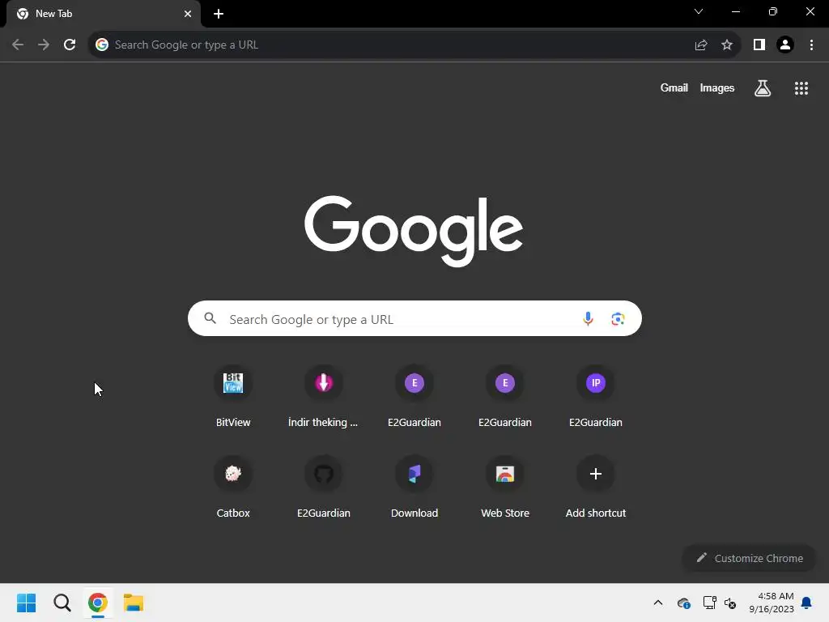Open the profile avatar menu
The height and width of the screenshot is (622, 829).
tap(785, 45)
